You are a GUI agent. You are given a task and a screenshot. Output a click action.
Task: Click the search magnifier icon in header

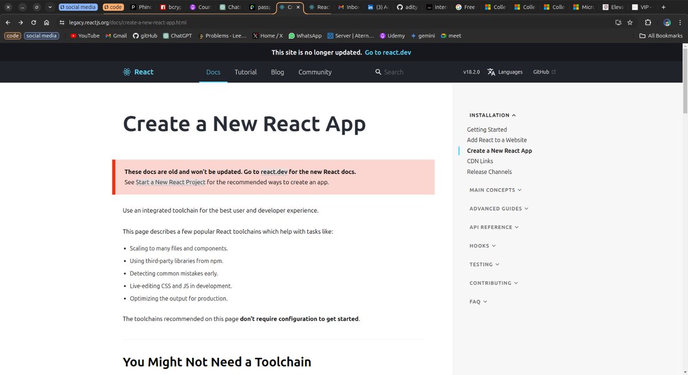tap(378, 72)
